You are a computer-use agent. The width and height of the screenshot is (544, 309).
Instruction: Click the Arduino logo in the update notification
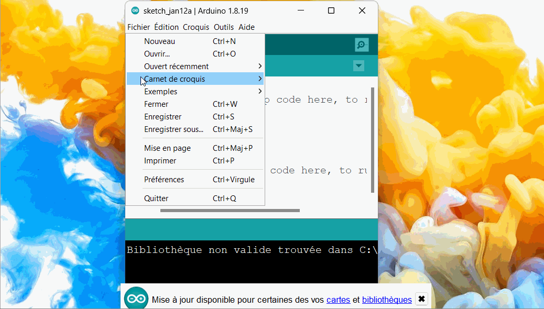pos(136,299)
